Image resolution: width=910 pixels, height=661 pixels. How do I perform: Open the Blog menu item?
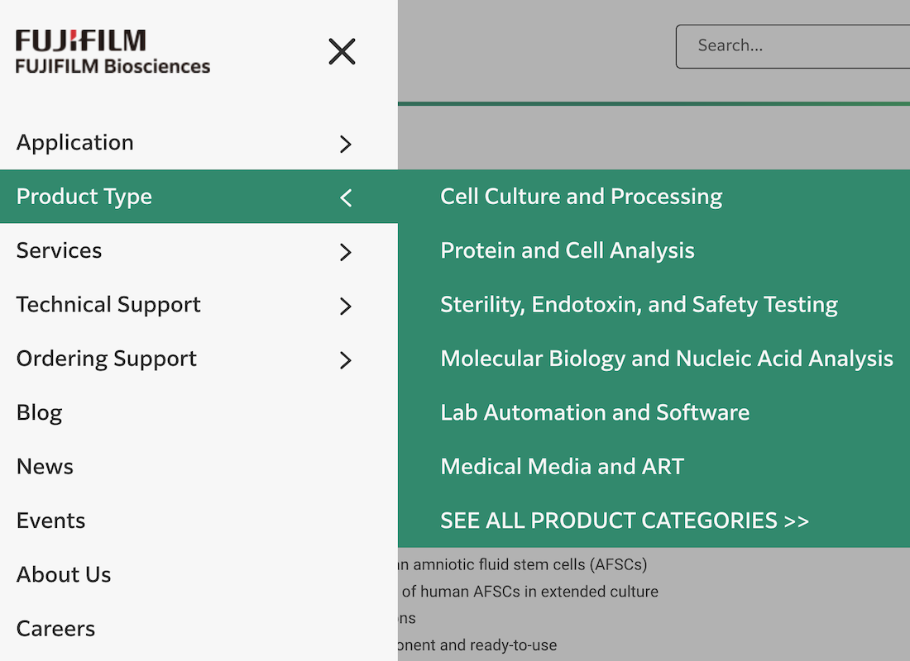40,412
